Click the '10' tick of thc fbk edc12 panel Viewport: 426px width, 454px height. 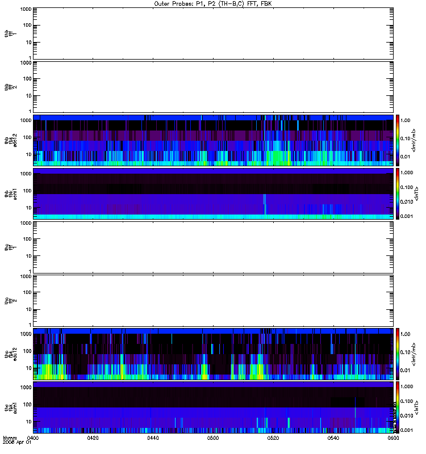click(x=29, y=368)
